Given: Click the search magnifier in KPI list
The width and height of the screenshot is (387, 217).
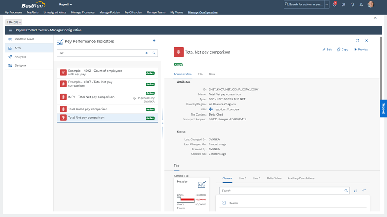Looking at the screenshot, I should coord(154,53).
